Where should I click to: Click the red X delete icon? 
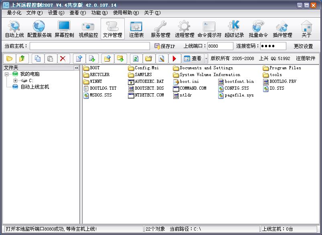click(x=62, y=58)
